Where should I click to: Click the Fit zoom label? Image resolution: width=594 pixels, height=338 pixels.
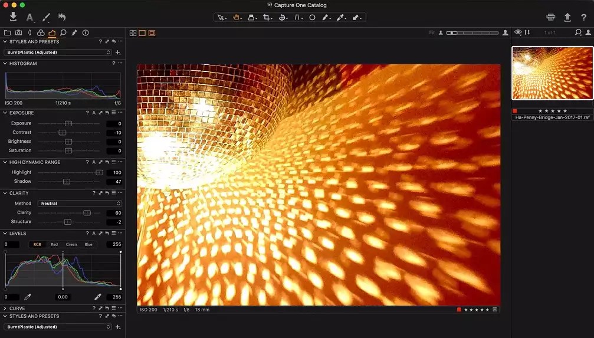(432, 33)
